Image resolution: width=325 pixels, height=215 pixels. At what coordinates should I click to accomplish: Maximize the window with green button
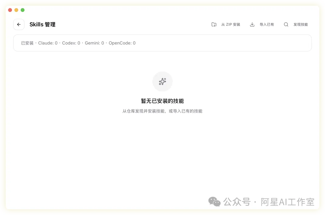click(x=23, y=10)
